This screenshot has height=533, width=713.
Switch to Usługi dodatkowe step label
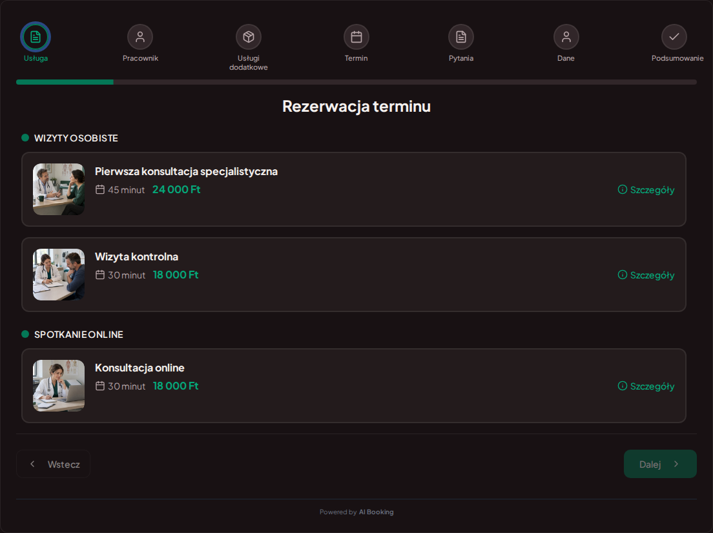click(x=248, y=63)
